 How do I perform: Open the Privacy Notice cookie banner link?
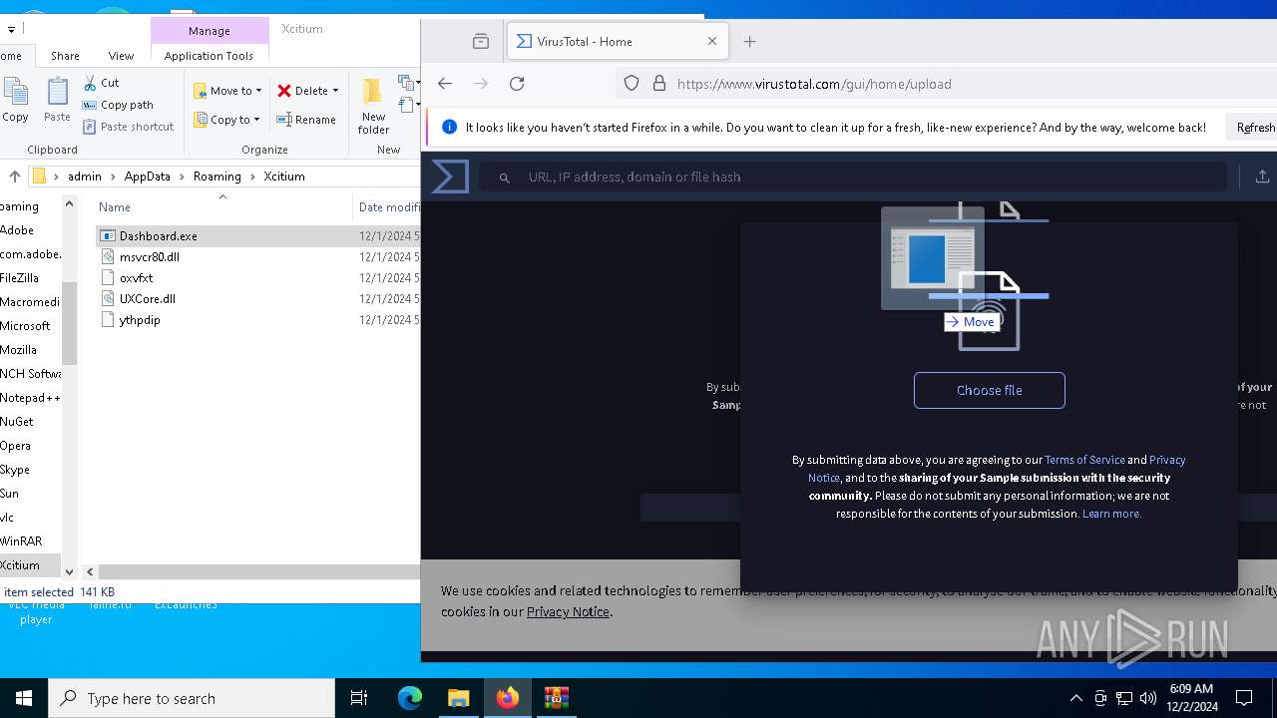point(568,611)
